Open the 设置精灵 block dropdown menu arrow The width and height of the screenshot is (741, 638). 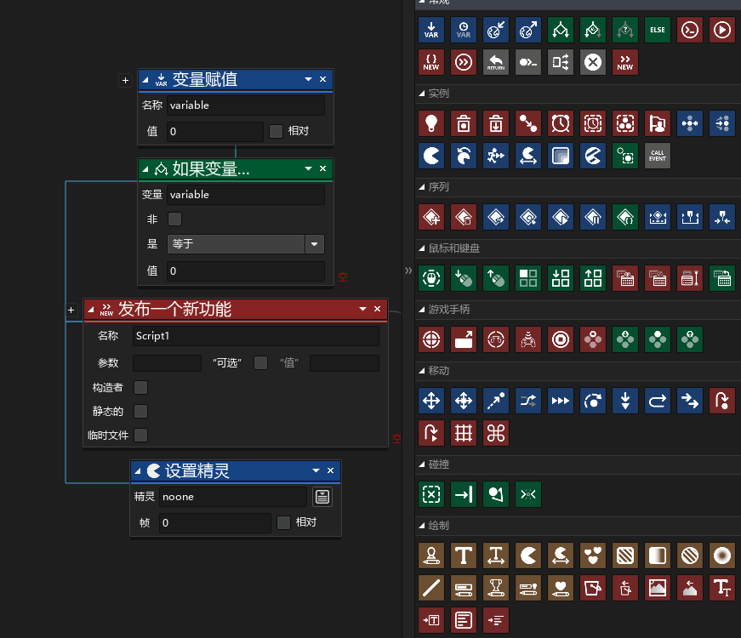coord(316,470)
